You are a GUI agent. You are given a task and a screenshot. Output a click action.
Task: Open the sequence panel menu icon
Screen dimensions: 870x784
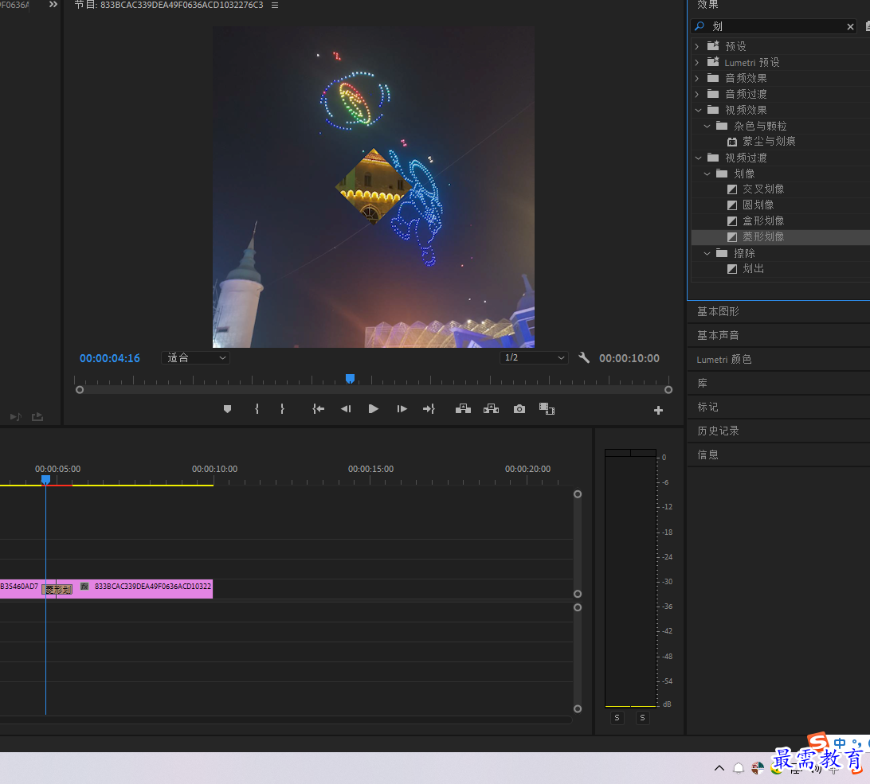click(275, 5)
